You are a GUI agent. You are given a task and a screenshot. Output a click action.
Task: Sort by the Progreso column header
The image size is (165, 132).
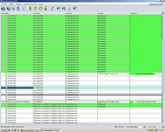click(x=146, y=13)
